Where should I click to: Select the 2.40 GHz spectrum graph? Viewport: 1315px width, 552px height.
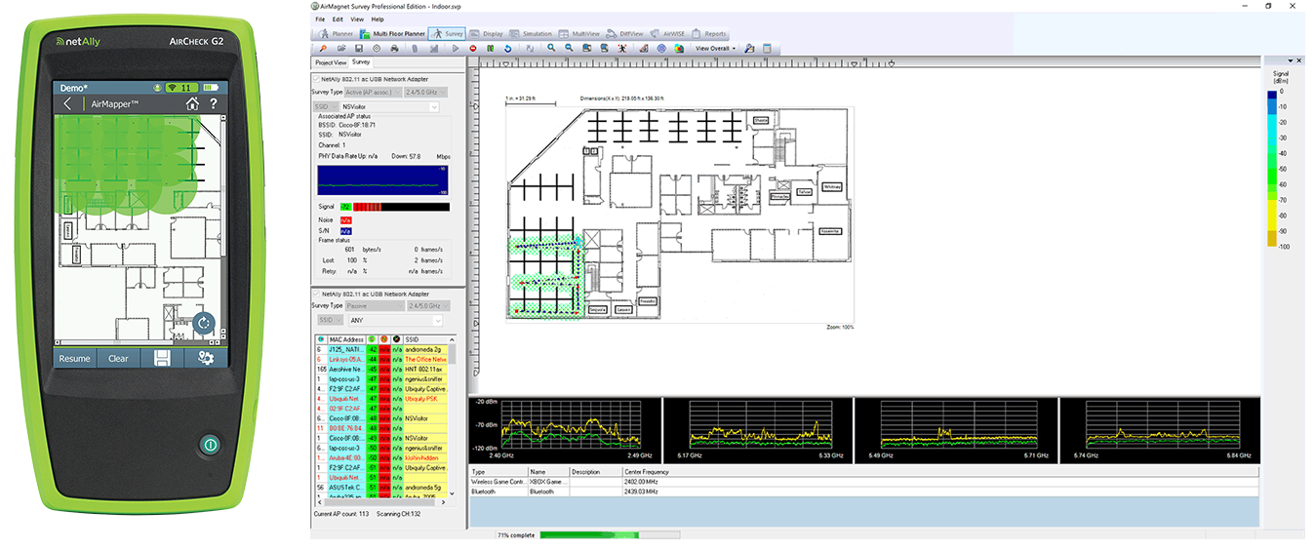click(567, 430)
